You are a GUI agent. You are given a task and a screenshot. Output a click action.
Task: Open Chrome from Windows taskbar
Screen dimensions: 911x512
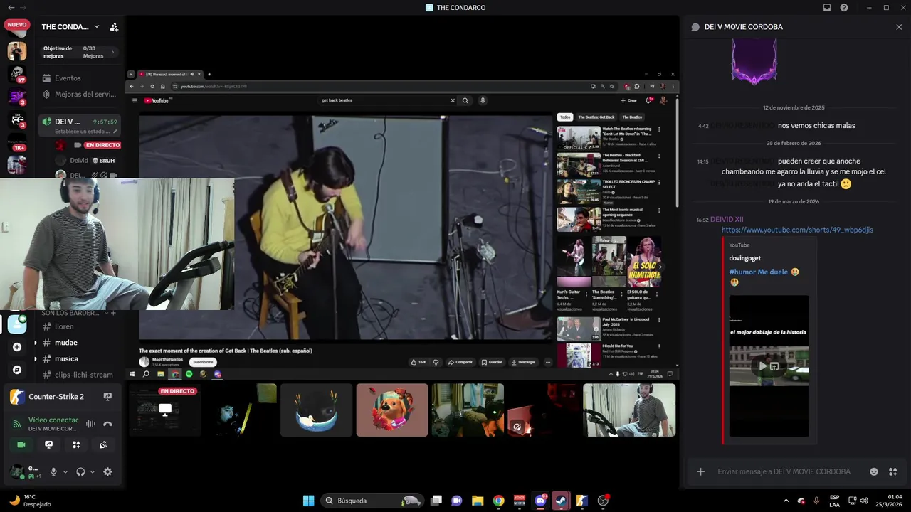[498, 501]
